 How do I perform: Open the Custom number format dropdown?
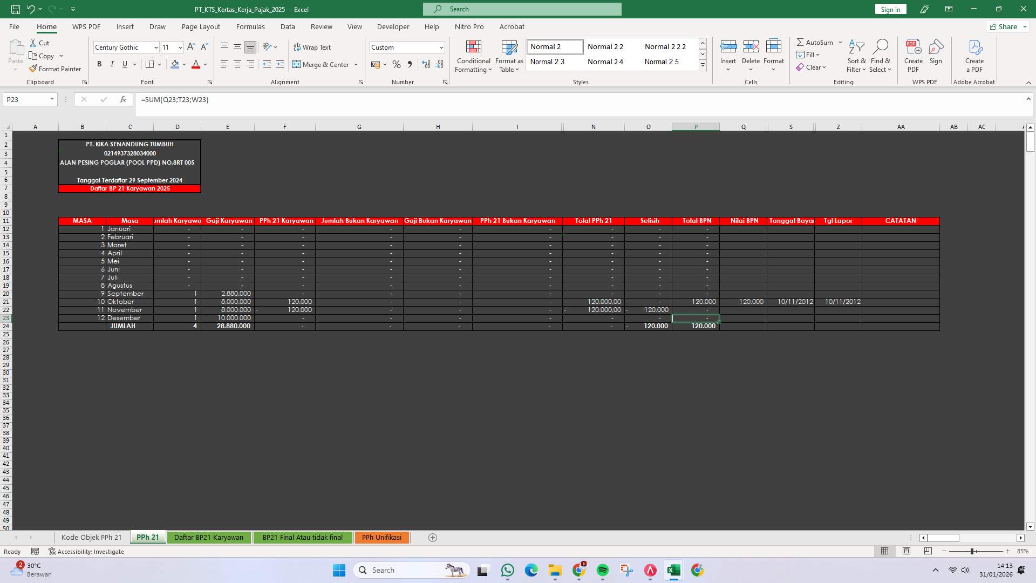(441, 47)
